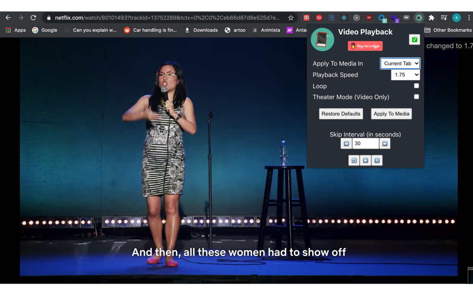Open Chrome three-dot menu
This screenshot has height=295, width=473.
(469, 18)
